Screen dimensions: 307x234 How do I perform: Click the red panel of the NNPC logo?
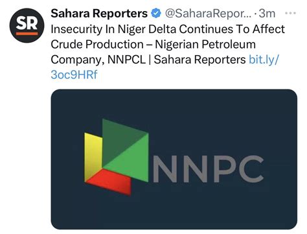(110, 181)
